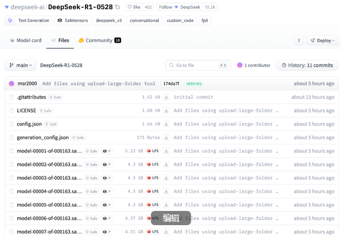This screenshot has width=341, height=237.
Task: Select the fp8 tag
Action: [205, 21]
